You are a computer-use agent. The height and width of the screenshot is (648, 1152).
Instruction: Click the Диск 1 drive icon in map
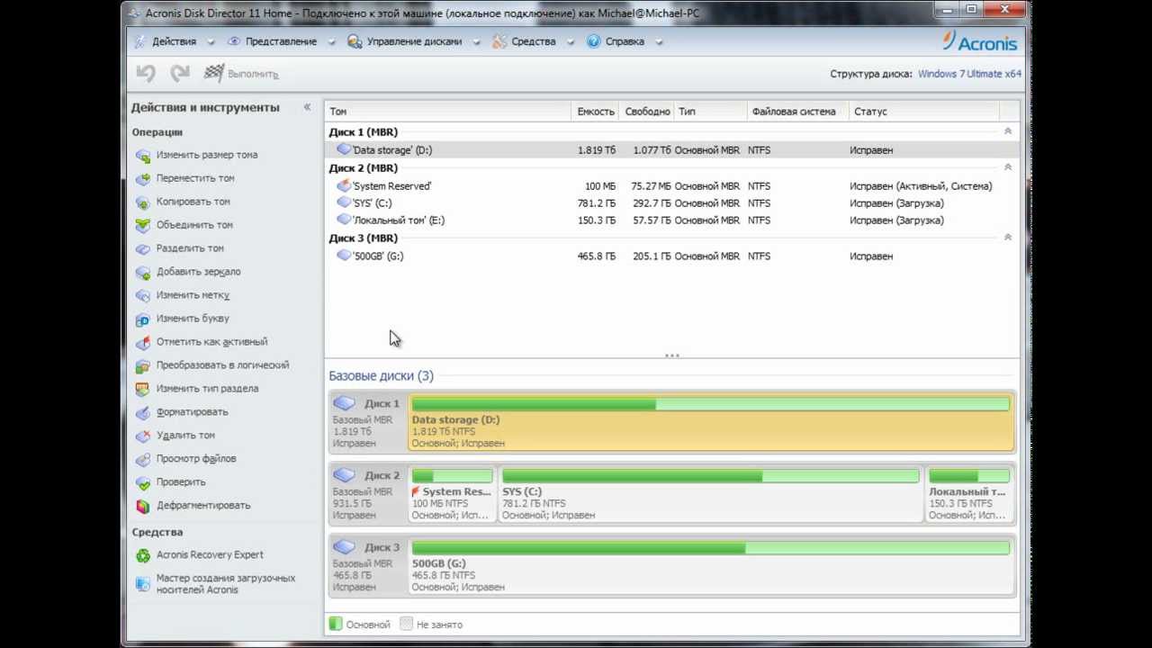(x=344, y=403)
